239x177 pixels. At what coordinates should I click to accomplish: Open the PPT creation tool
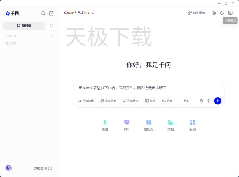(127, 125)
